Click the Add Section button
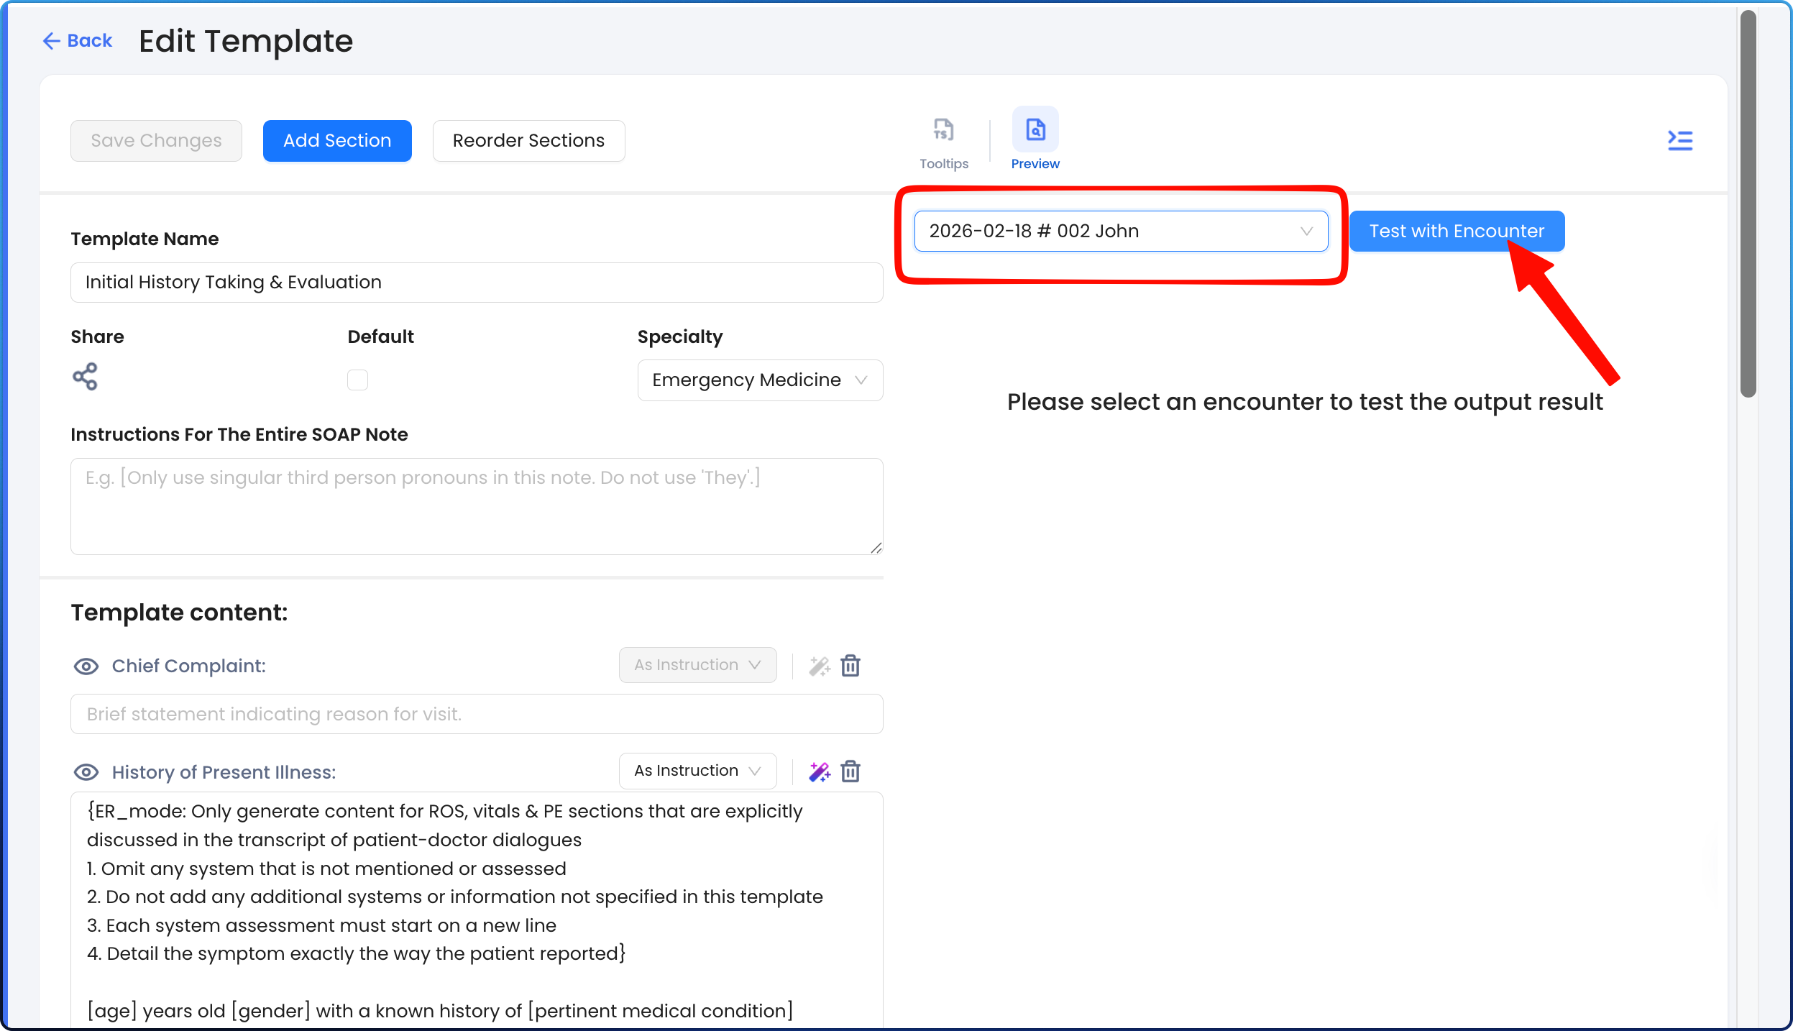 pyautogui.click(x=337, y=141)
